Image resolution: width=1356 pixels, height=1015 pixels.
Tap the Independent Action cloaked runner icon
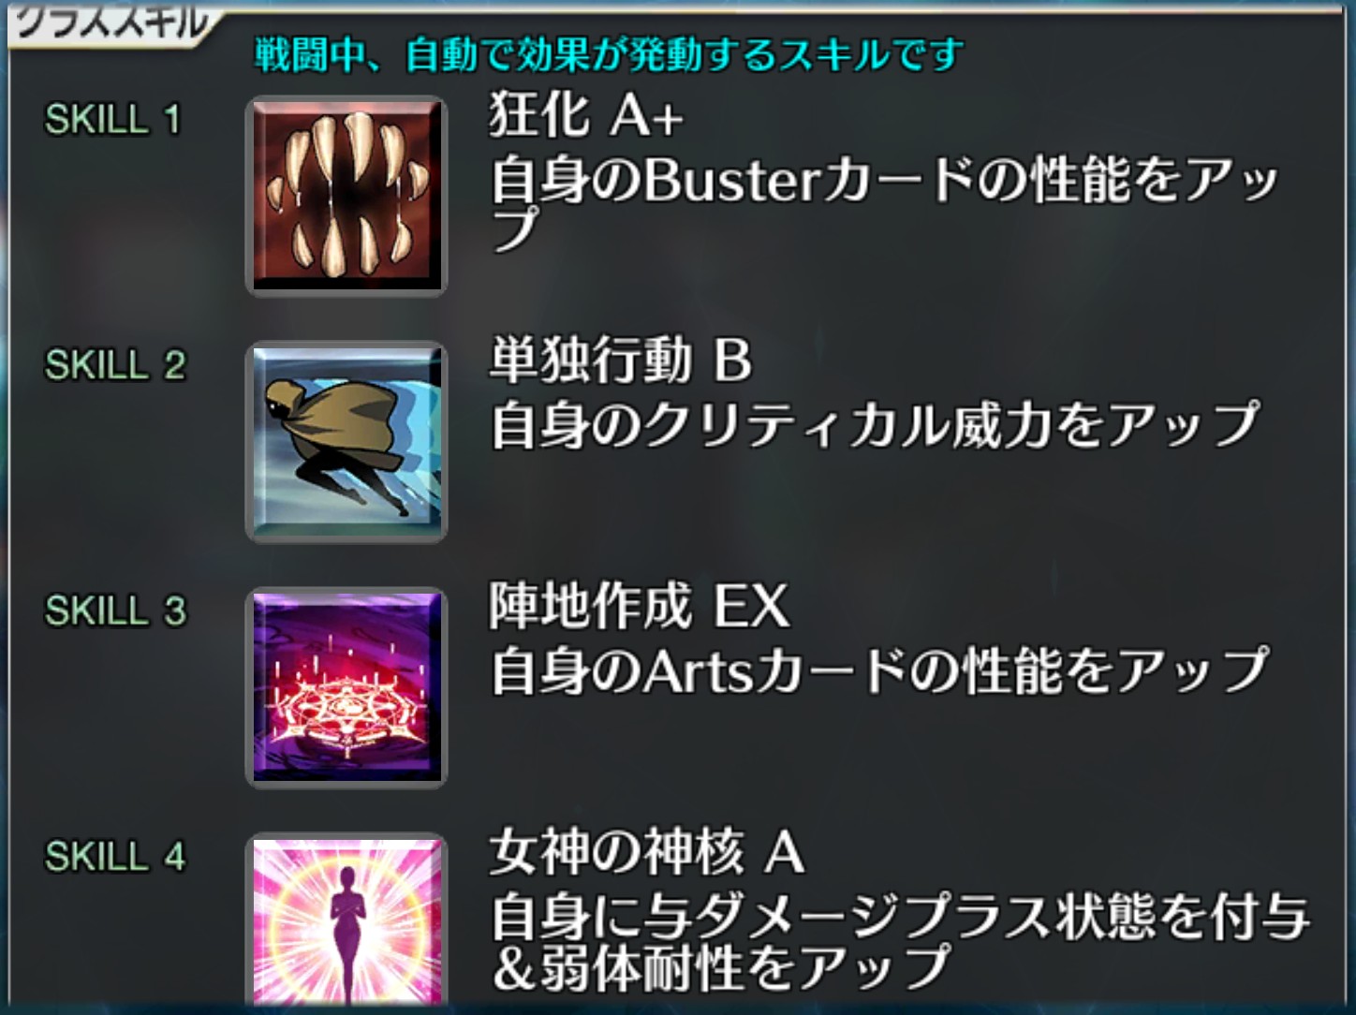click(346, 442)
